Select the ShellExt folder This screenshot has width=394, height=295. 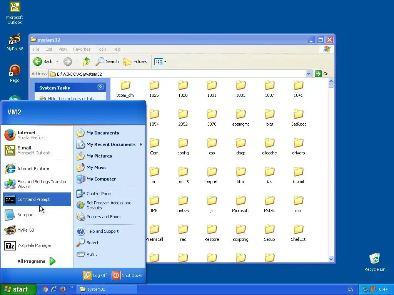[298, 233]
